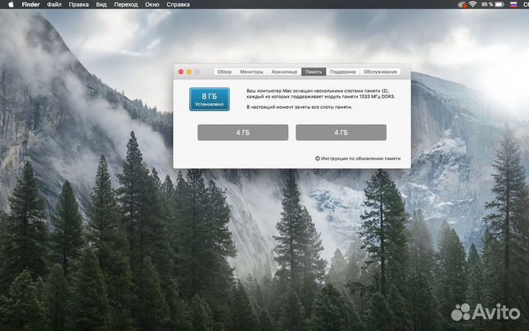Open the Файл menu
This screenshot has height=331, width=529.
[x=54, y=4]
